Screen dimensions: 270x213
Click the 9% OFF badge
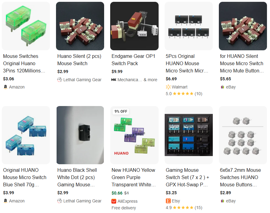pos(121,111)
